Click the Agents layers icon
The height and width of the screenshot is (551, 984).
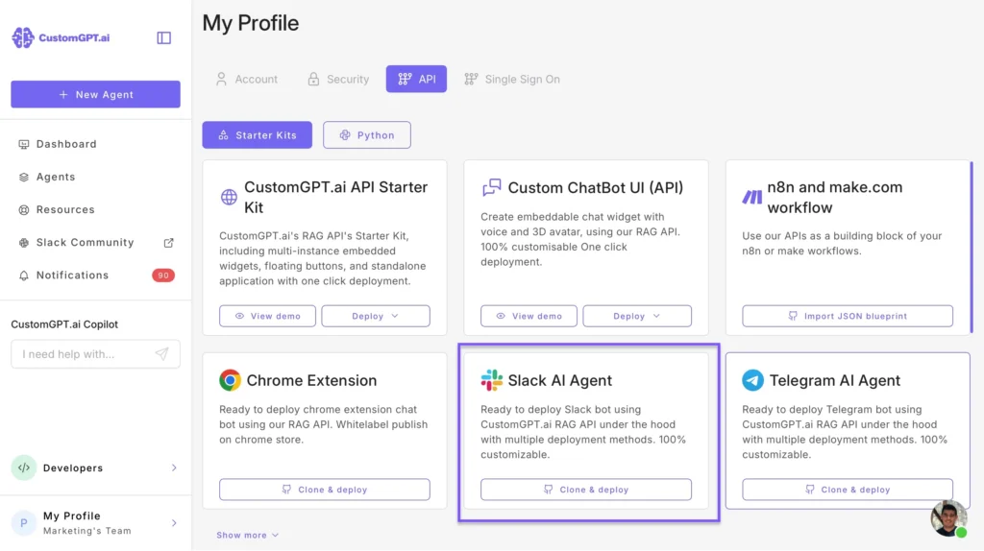(24, 177)
